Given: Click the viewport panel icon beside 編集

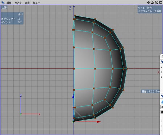Looking at the screenshot, I should [x=3, y=2].
